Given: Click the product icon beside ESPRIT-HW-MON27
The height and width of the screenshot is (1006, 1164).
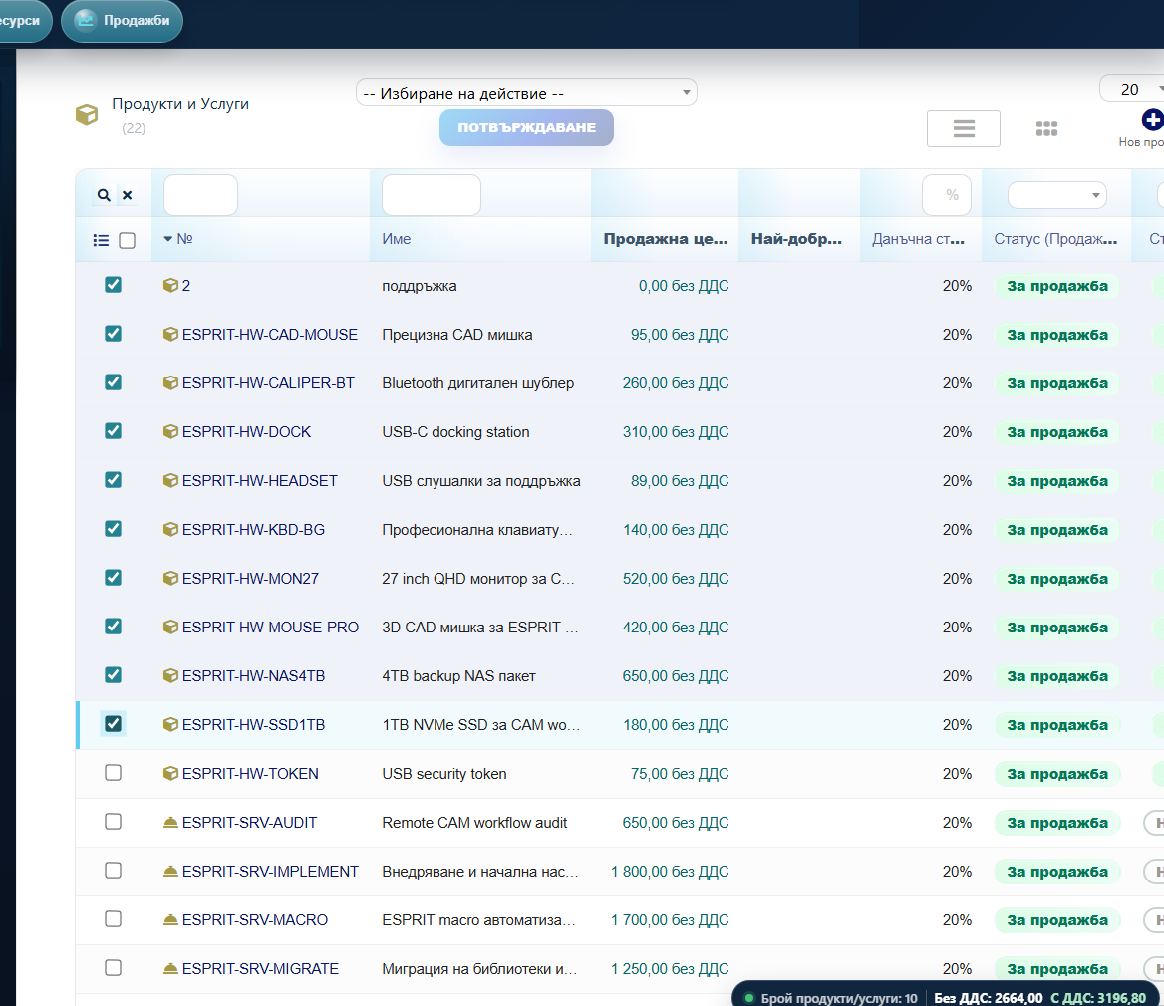Looking at the screenshot, I should tap(170, 578).
